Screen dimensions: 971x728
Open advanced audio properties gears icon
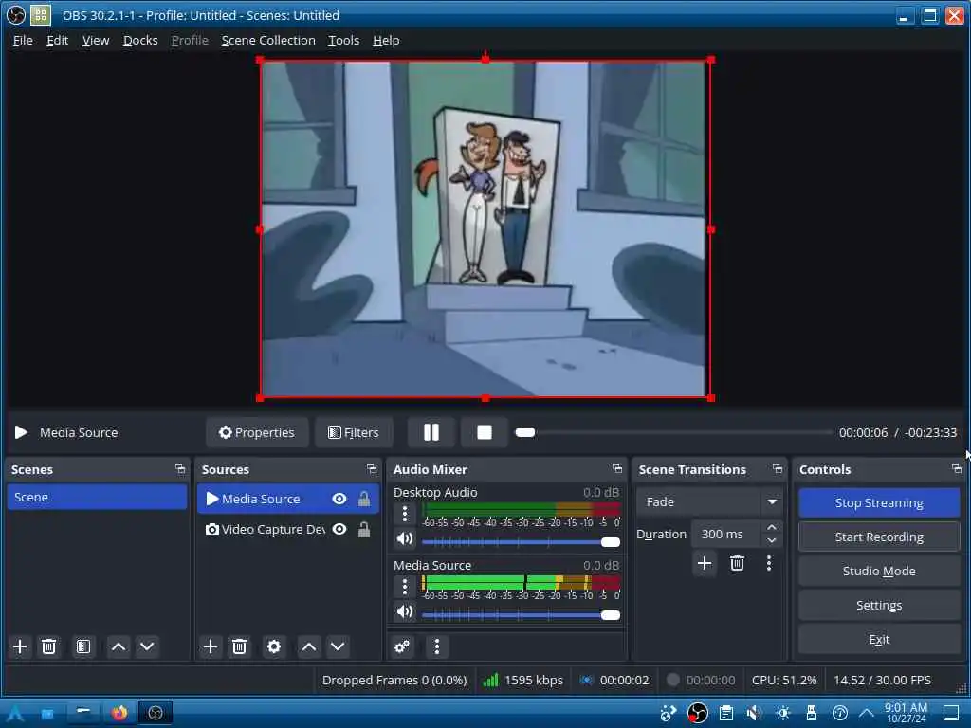point(402,646)
